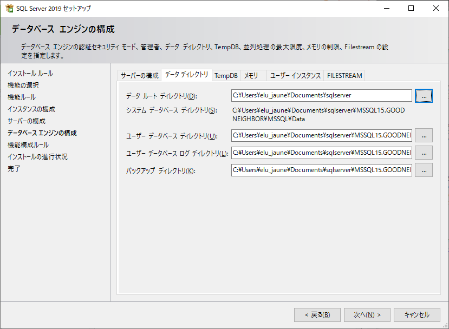Select インストールの進行状況 step in the sidebar

click(37, 157)
